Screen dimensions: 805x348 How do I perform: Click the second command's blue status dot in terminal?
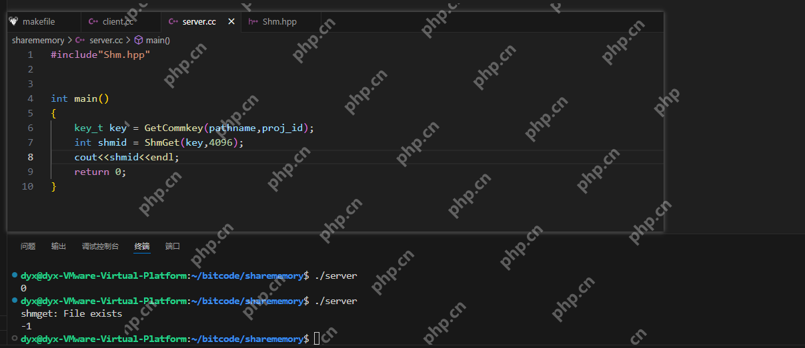15,301
